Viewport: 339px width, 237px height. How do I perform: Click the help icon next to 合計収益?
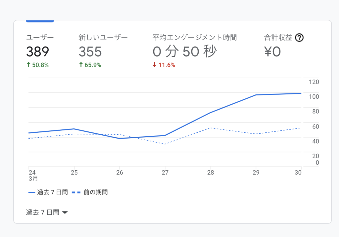pyautogui.click(x=299, y=38)
